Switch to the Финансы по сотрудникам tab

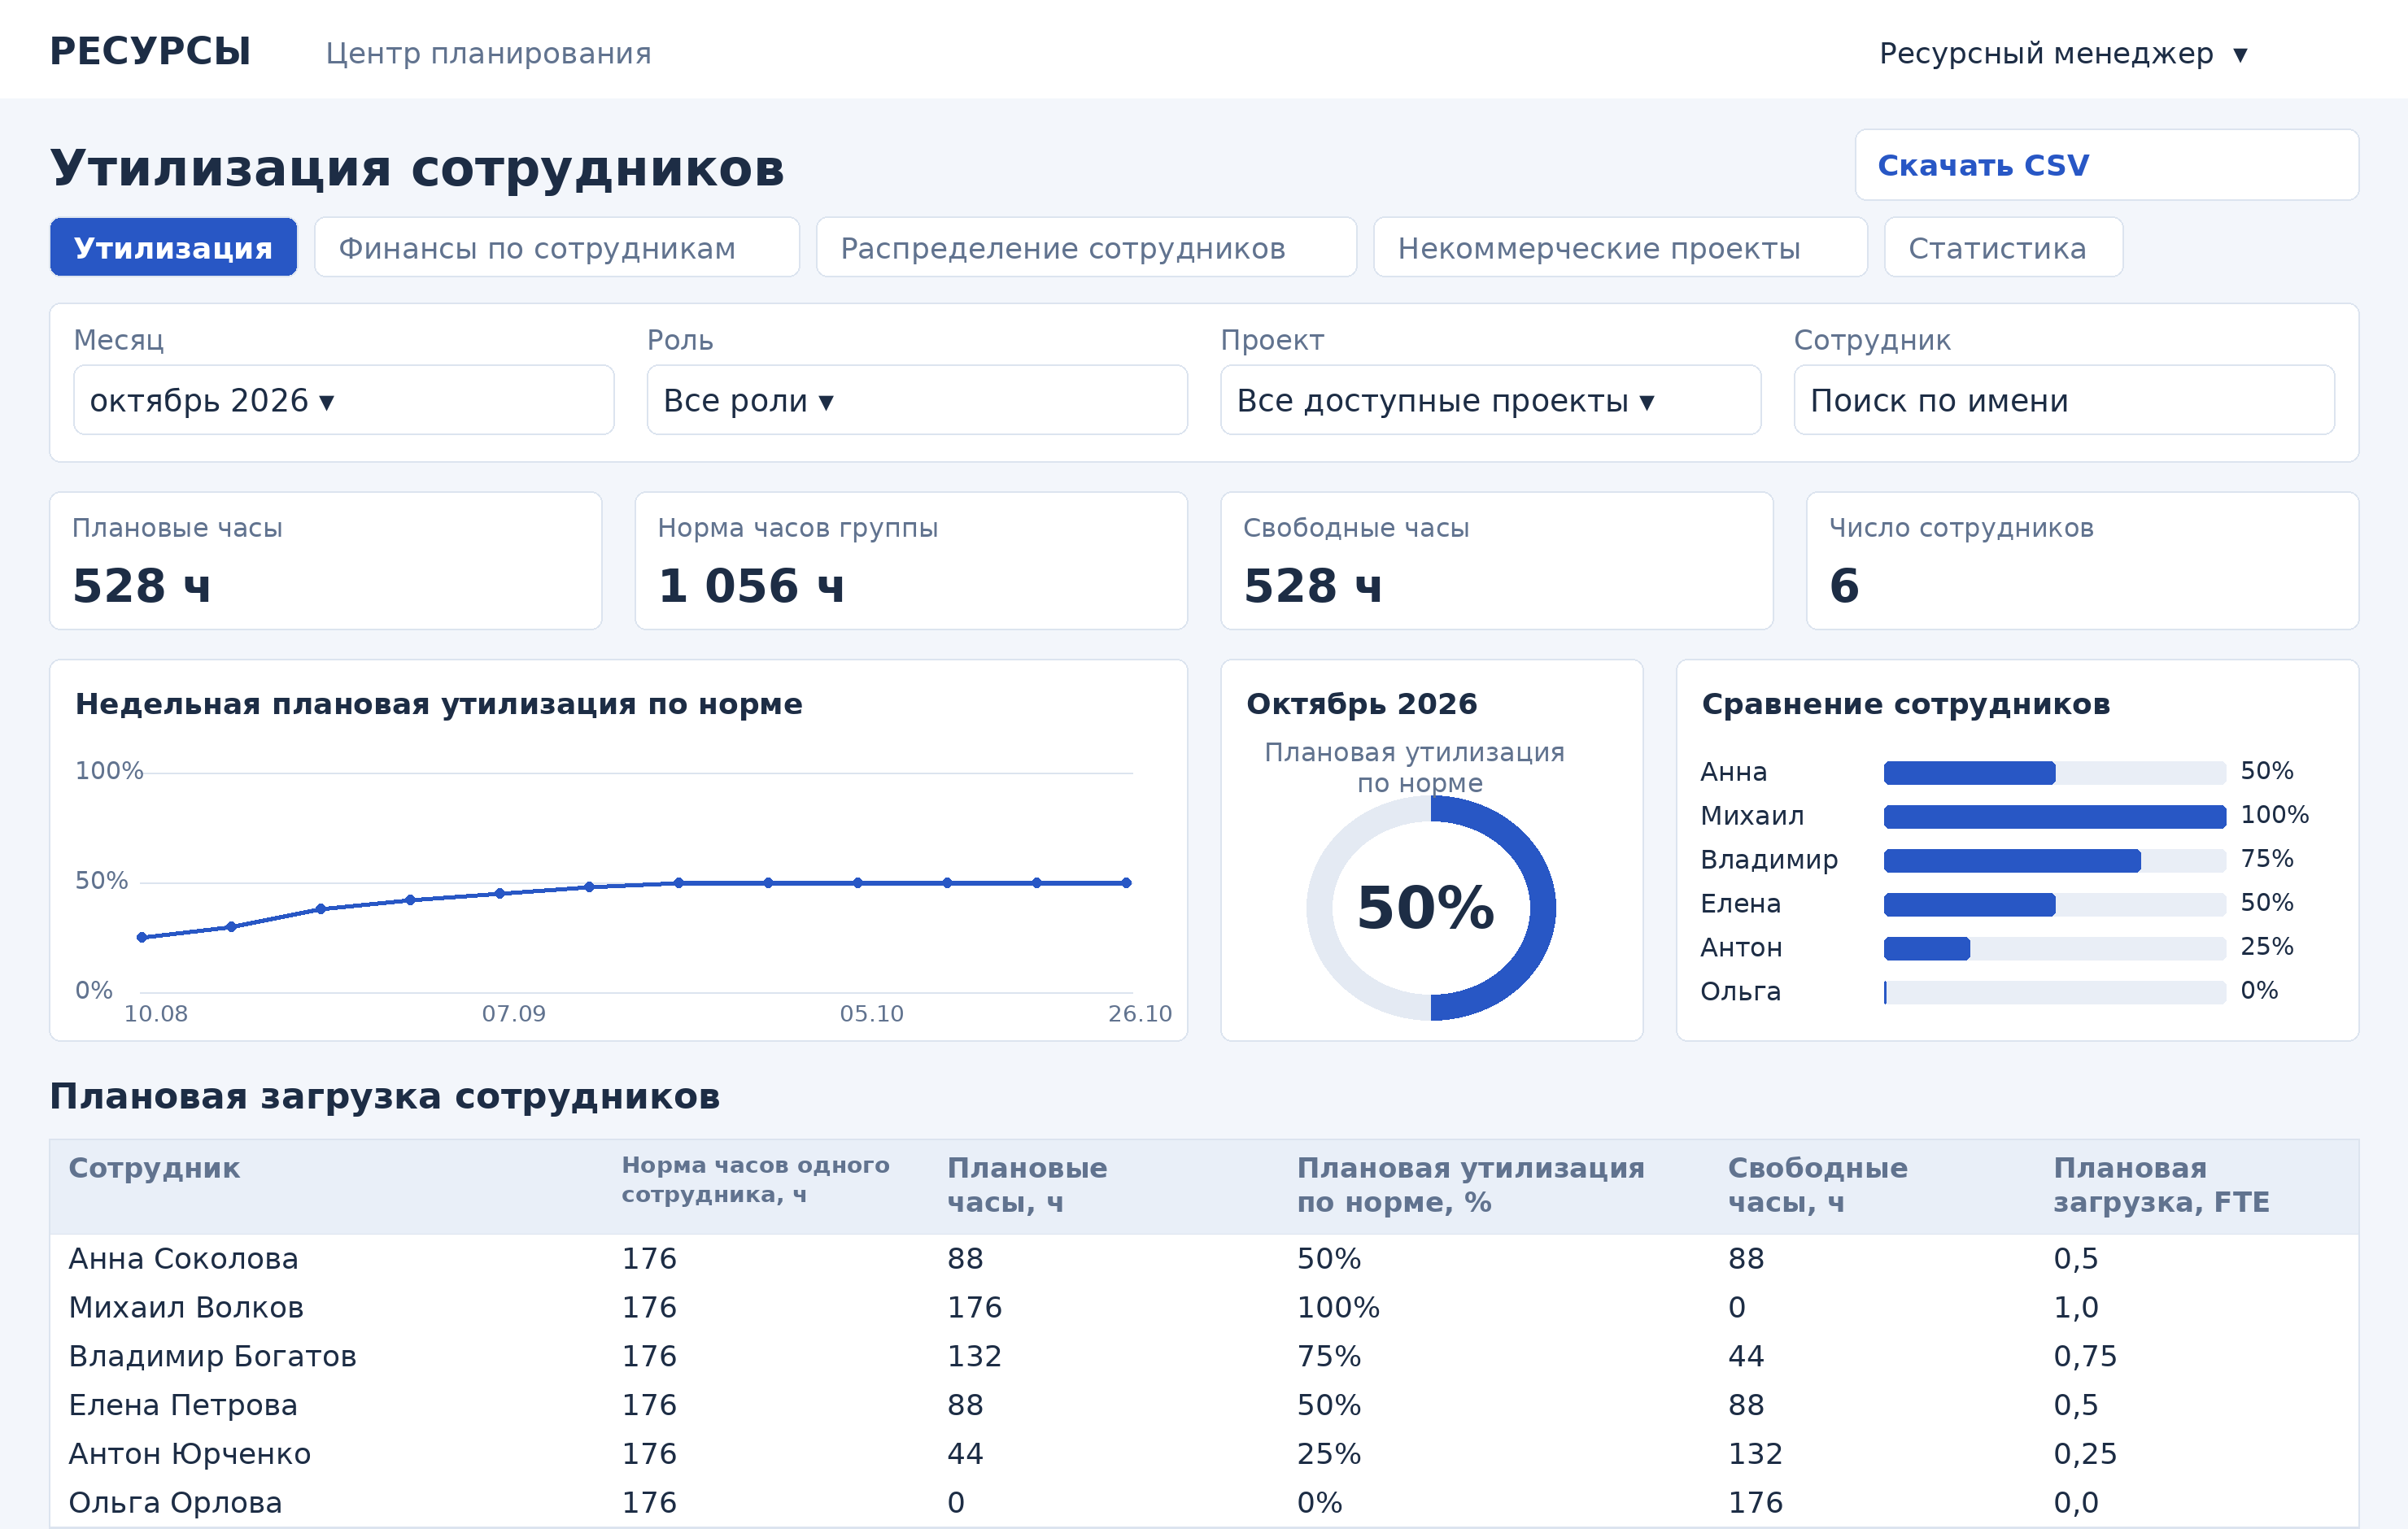tap(557, 247)
